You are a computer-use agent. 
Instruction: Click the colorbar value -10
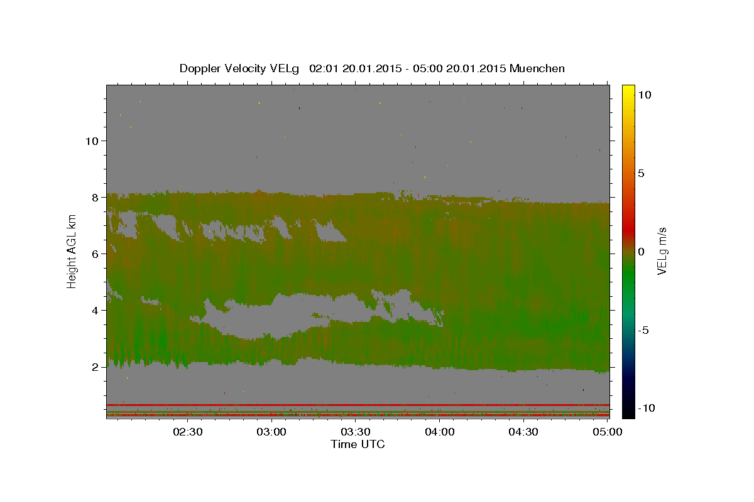[647, 408]
